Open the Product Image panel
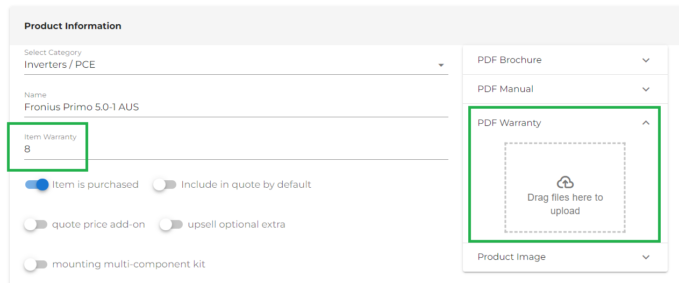 tap(565, 257)
